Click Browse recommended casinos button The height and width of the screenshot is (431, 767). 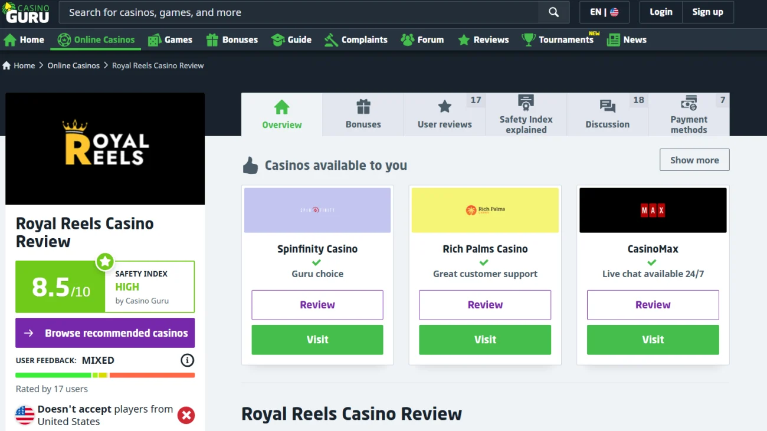pos(105,333)
